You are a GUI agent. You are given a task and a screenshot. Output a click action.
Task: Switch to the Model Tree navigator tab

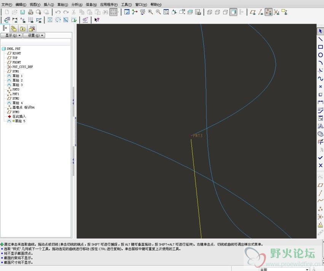(5, 28)
